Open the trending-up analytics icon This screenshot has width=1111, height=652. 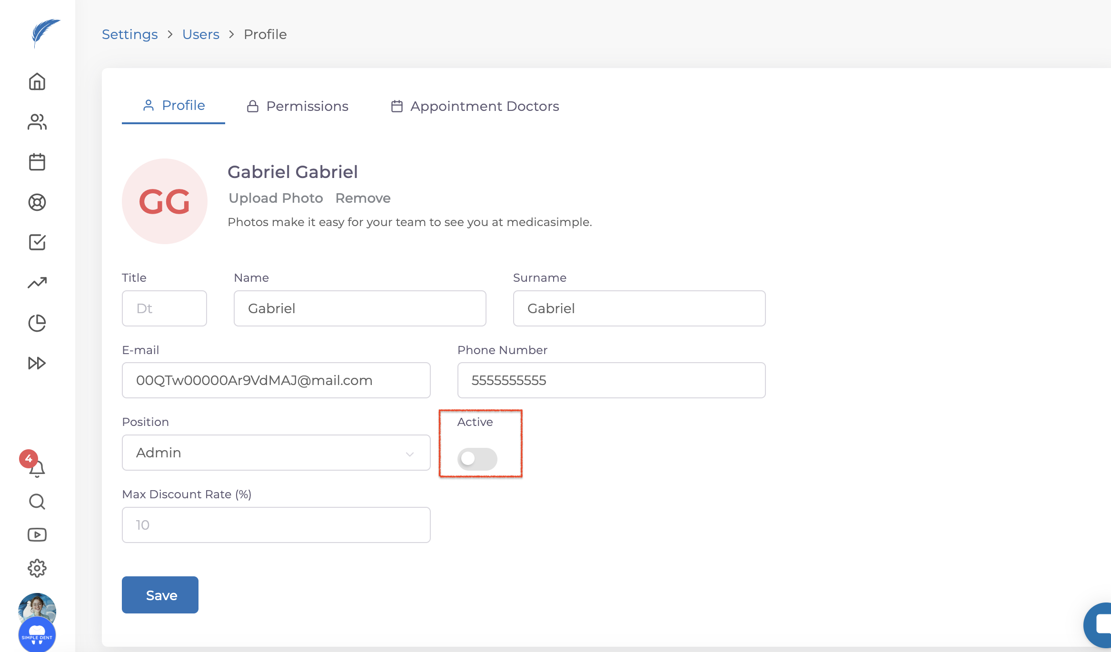pyautogui.click(x=37, y=283)
